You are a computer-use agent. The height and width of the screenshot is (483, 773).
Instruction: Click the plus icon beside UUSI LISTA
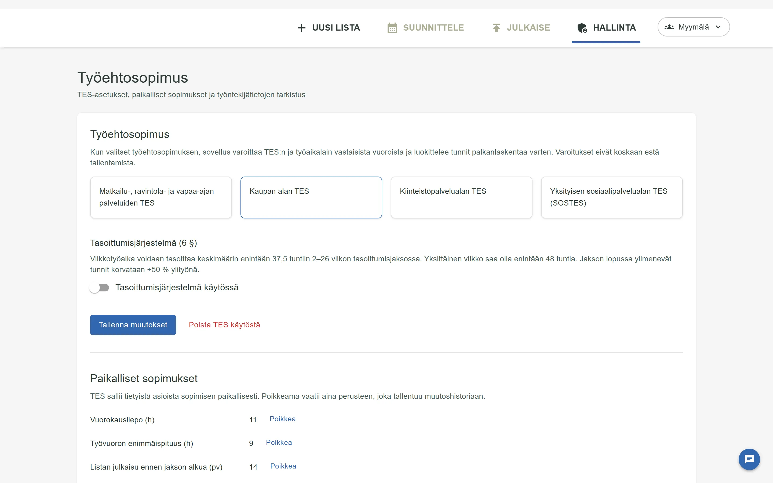301,28
